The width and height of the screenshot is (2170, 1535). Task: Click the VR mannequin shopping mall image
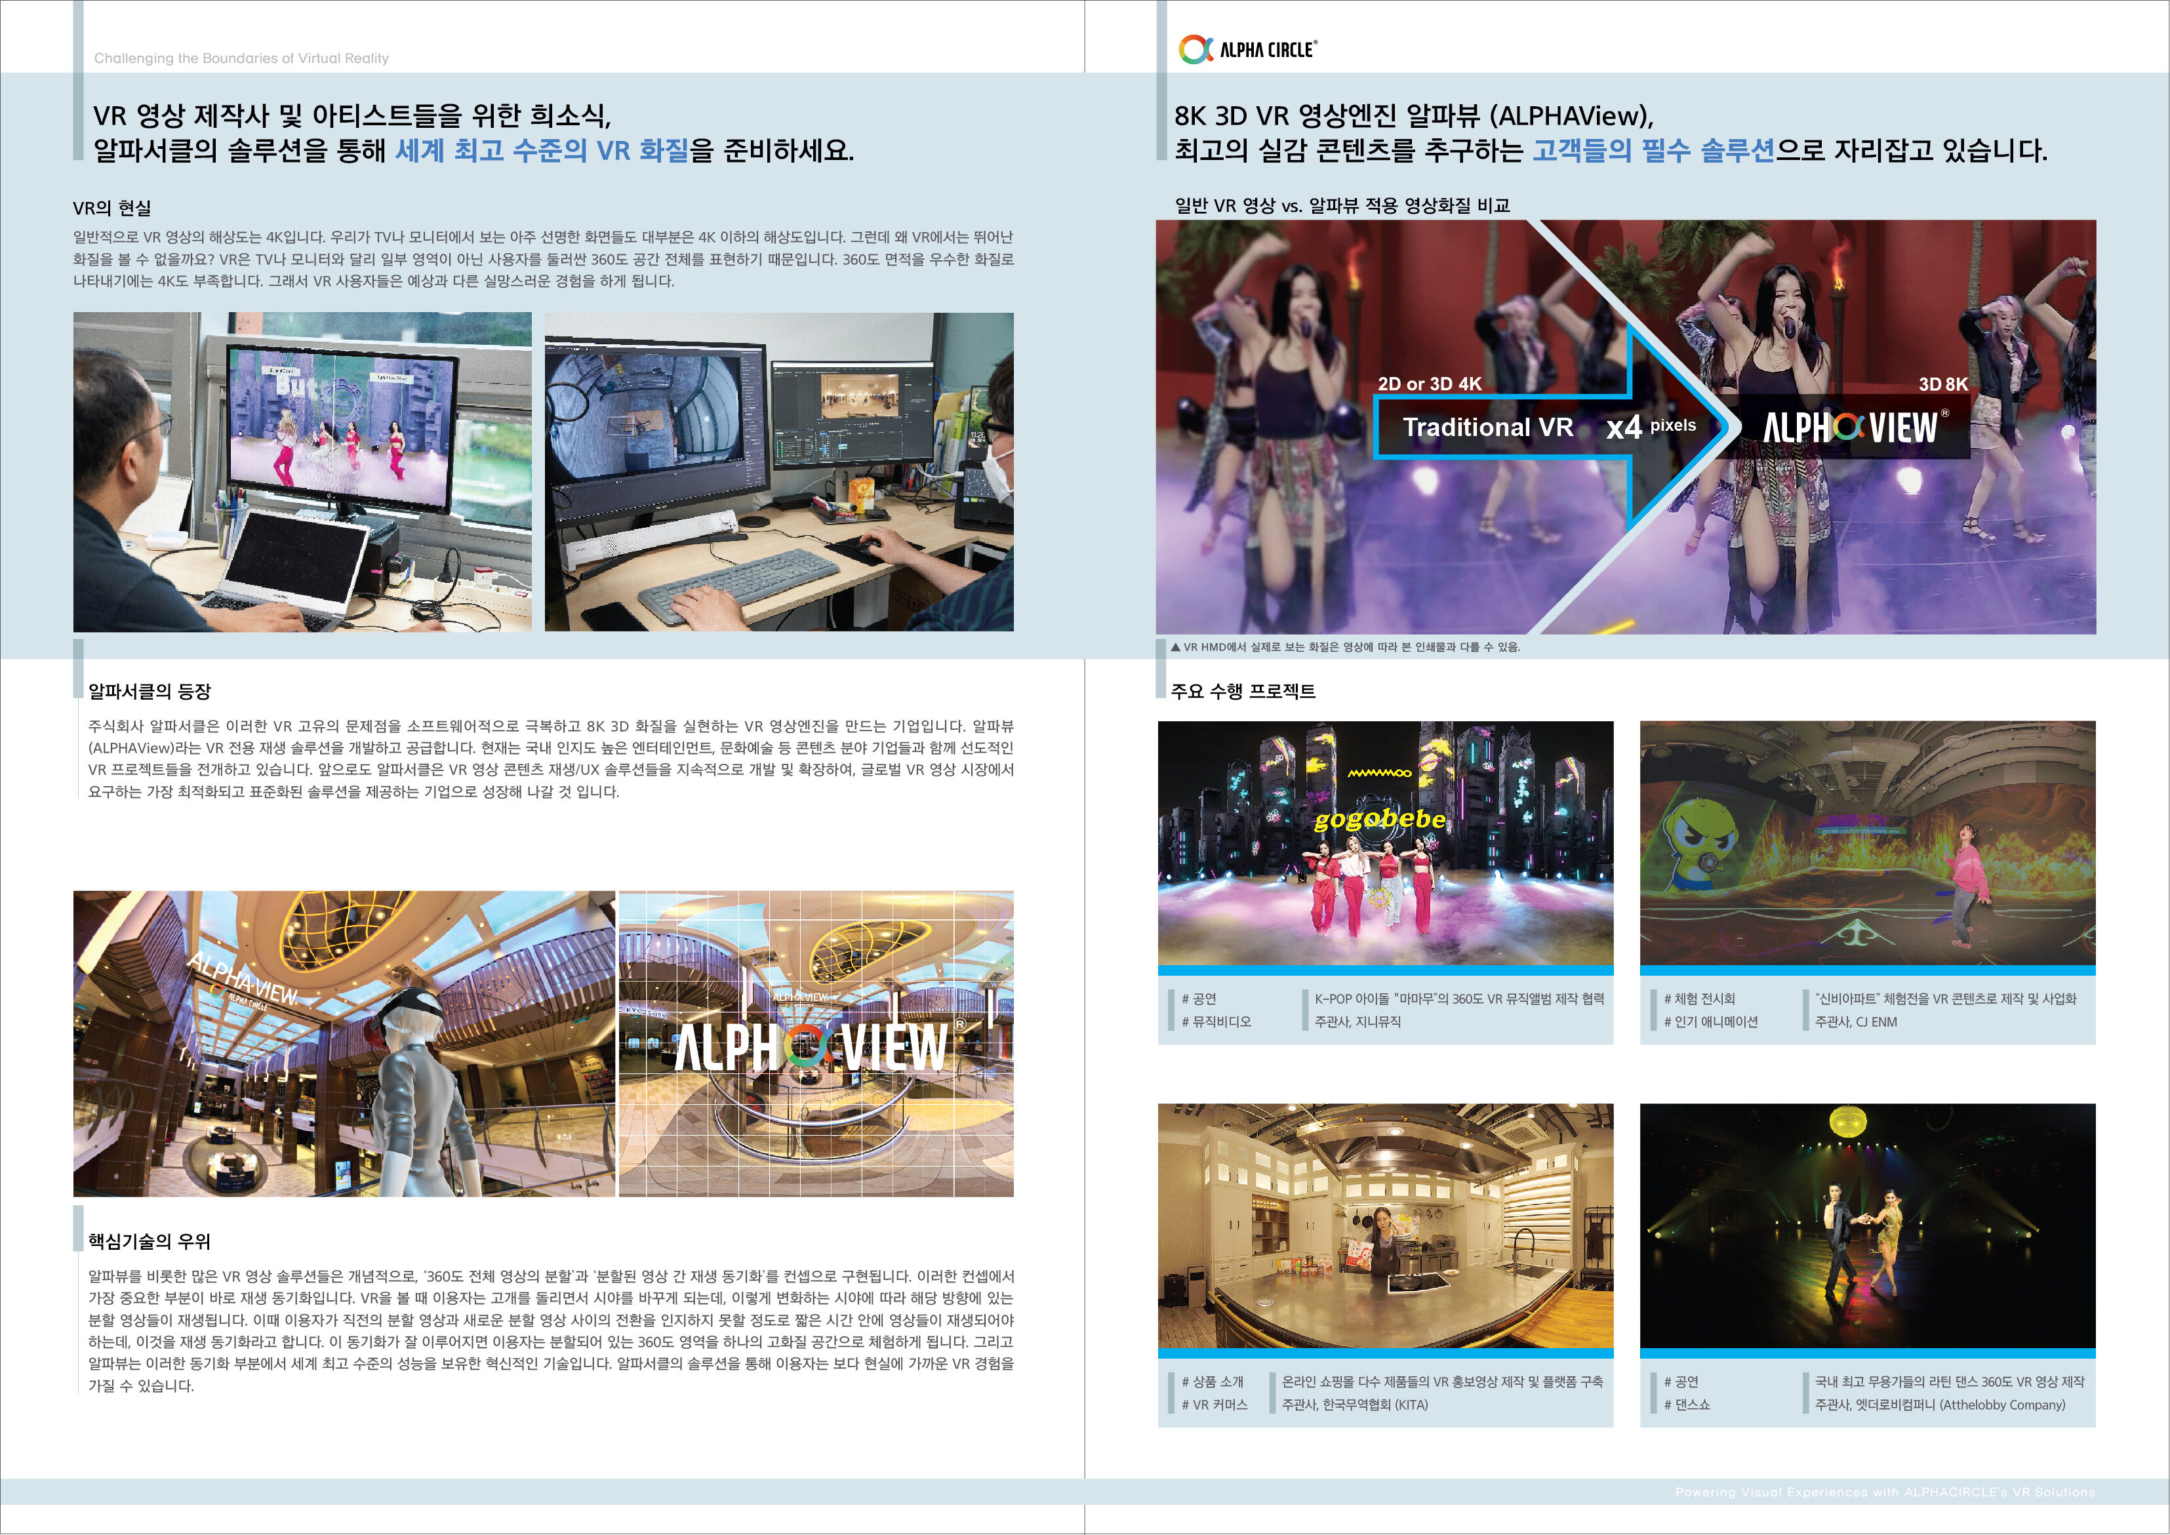coord(344,1043)
